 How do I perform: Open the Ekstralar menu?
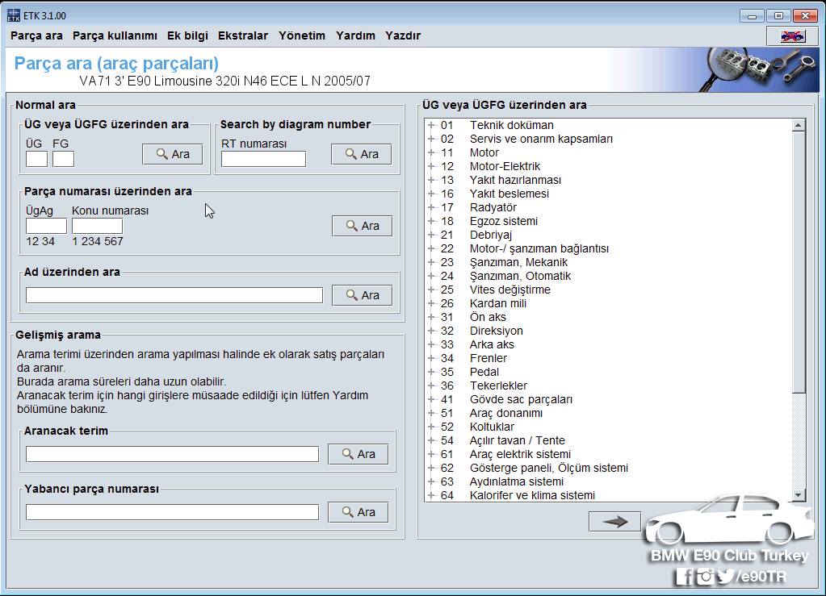coord(243,35)
